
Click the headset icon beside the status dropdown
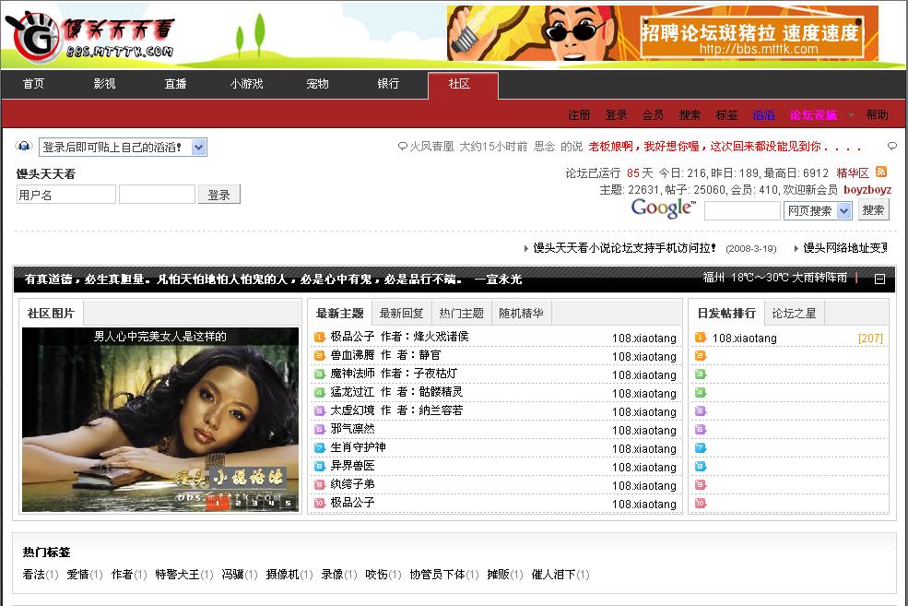24,147
